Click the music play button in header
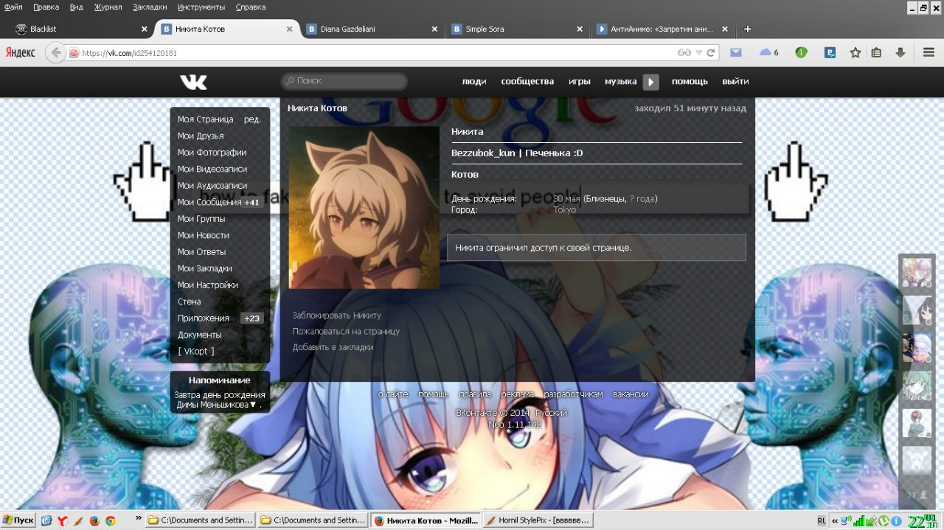 650,82
